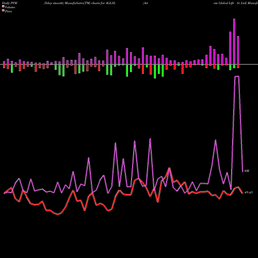
Task: Select the Price legend label
Action: 8,11
